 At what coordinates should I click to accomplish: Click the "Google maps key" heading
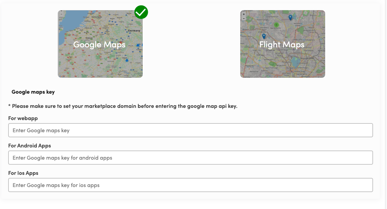(x=33, y=92)
